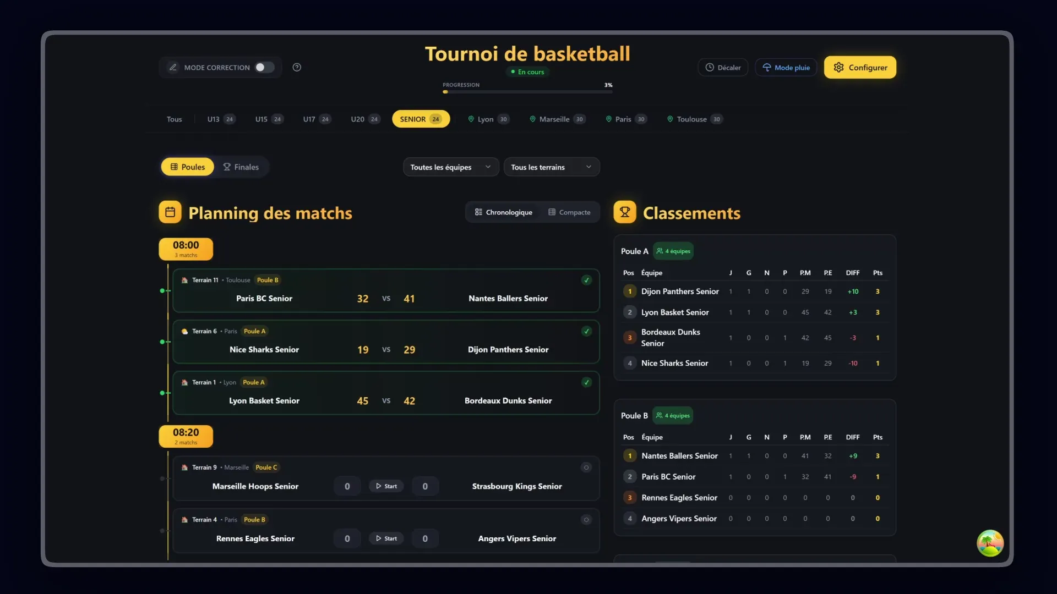
Task: Start the Rennes Eagles vs Angers Vipers match
Action: 386,538
